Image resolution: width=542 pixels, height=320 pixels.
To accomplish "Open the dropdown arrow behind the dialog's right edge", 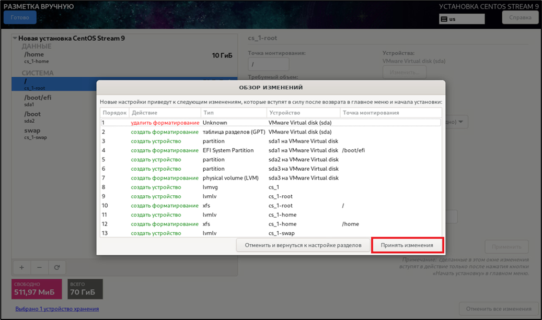I will pyautogui.click(x=460, y=122).
